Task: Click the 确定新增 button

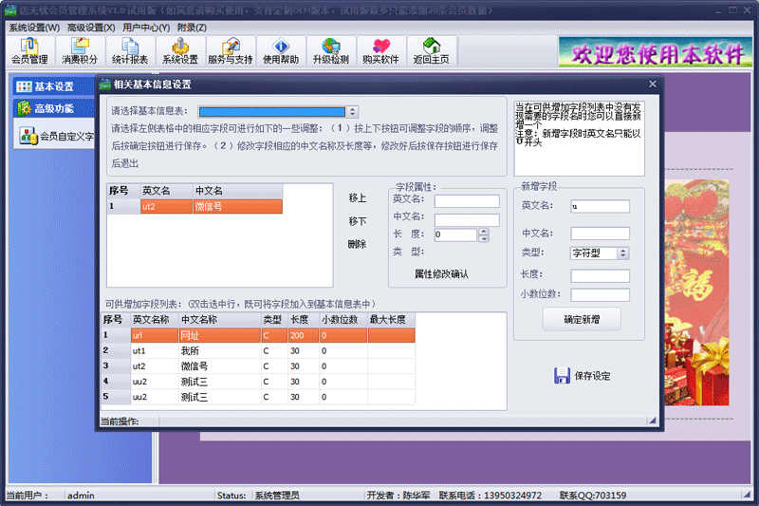Action: pyautogui.click(x=582, y=320)
